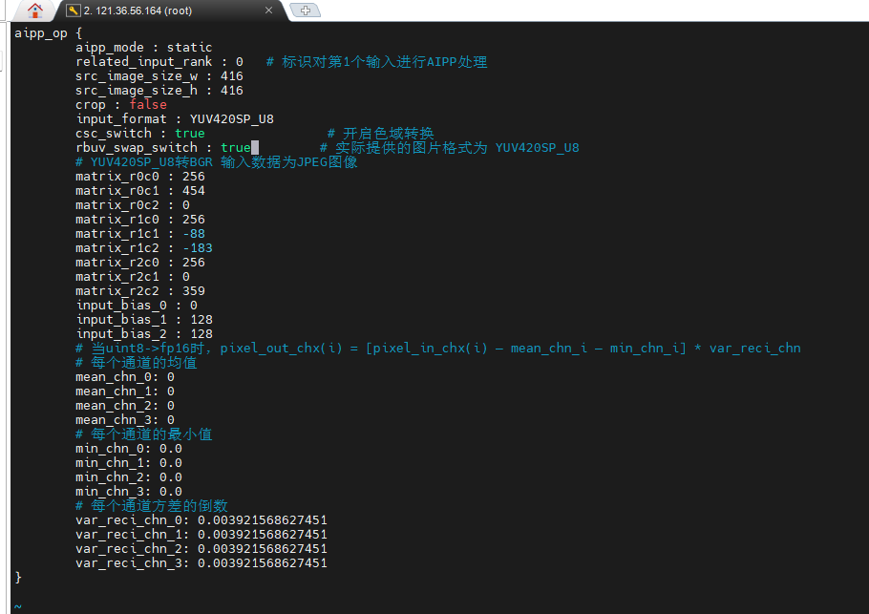
Task: Click the 'false' value of crop
Action: click(x=148, y=105)
